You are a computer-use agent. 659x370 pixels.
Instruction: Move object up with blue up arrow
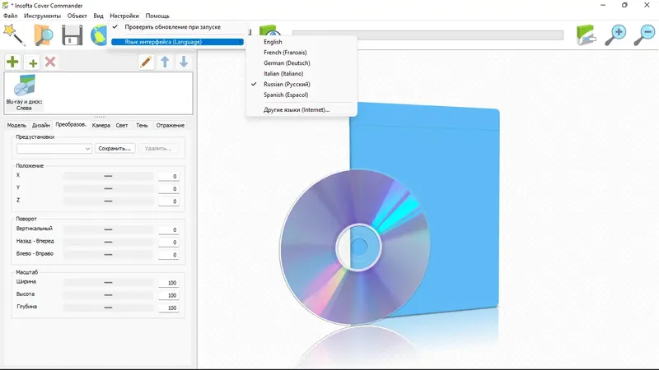165,62
